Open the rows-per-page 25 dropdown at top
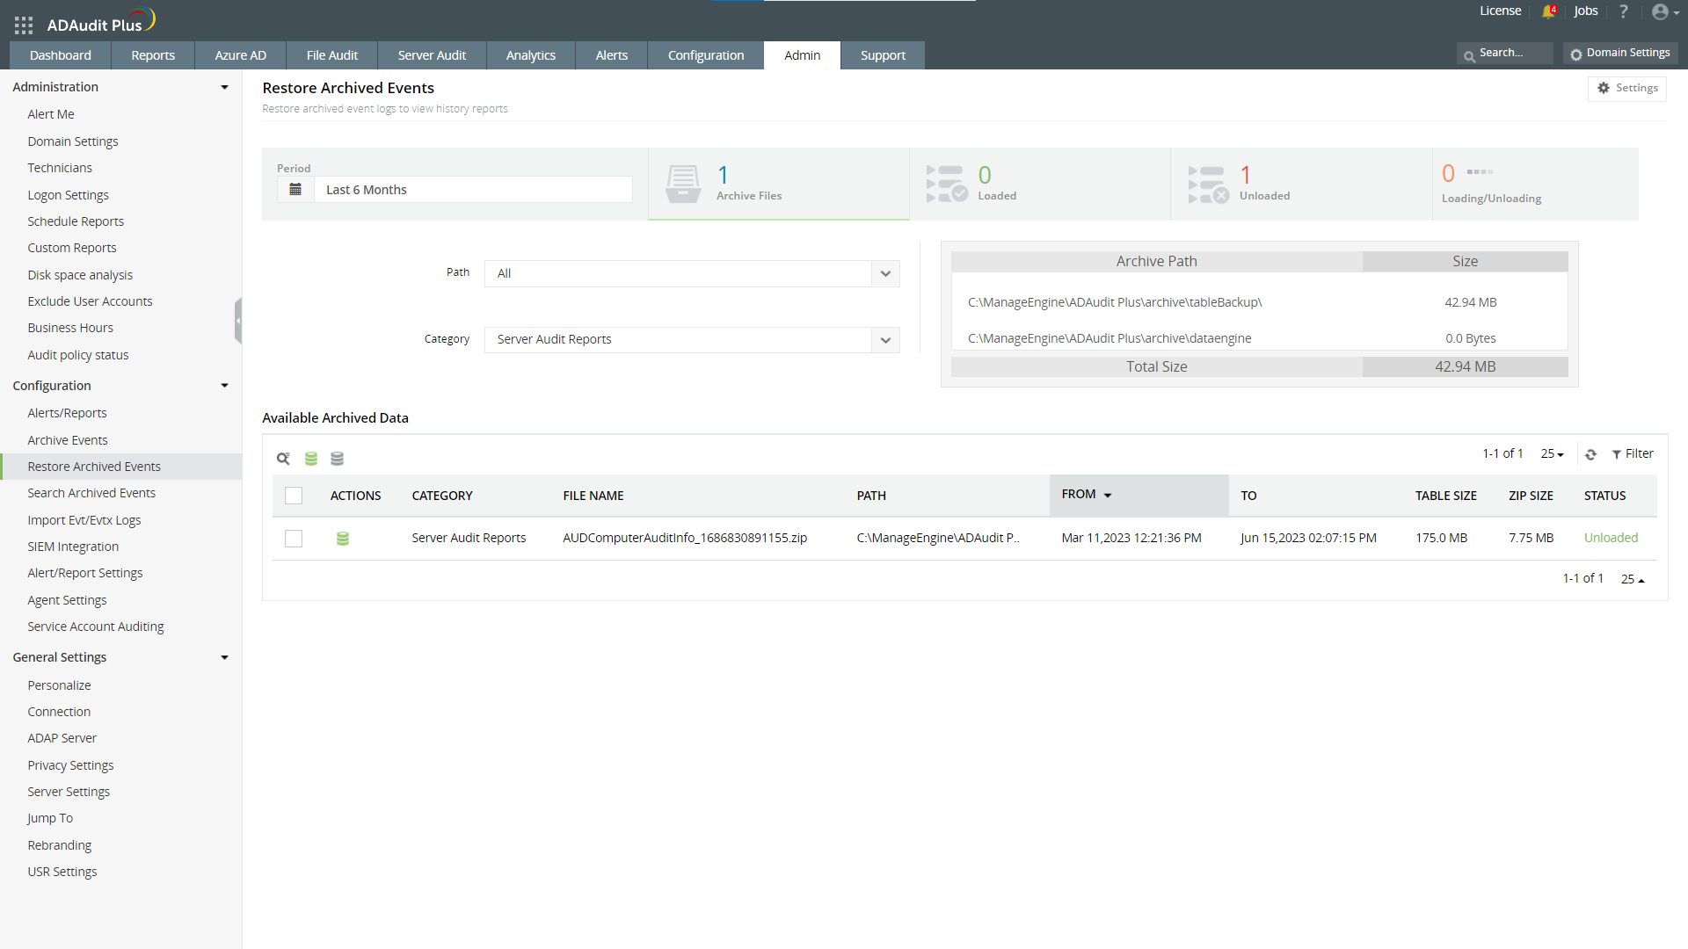Screen dimensions: 1688x949 (1552, 454)
